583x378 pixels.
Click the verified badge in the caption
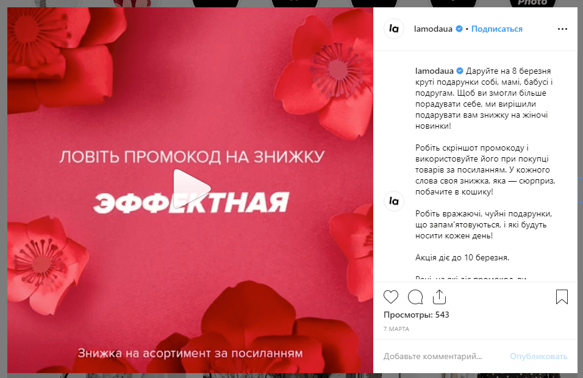(460, 71)
